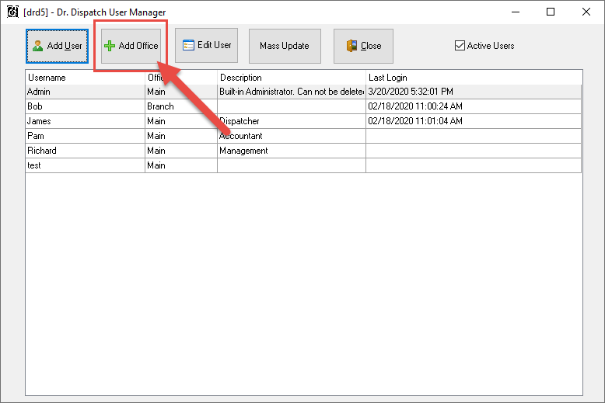Select the Bob username cell
Viewport: 605px width, 403px height.
(85, 106)
